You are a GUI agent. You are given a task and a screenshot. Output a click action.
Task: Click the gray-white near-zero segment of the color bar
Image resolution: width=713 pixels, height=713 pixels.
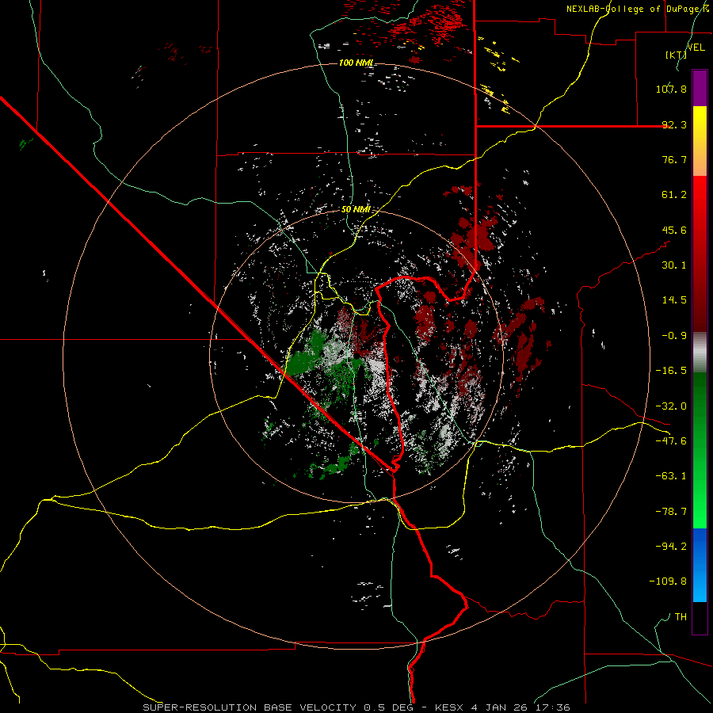[700, 353]
